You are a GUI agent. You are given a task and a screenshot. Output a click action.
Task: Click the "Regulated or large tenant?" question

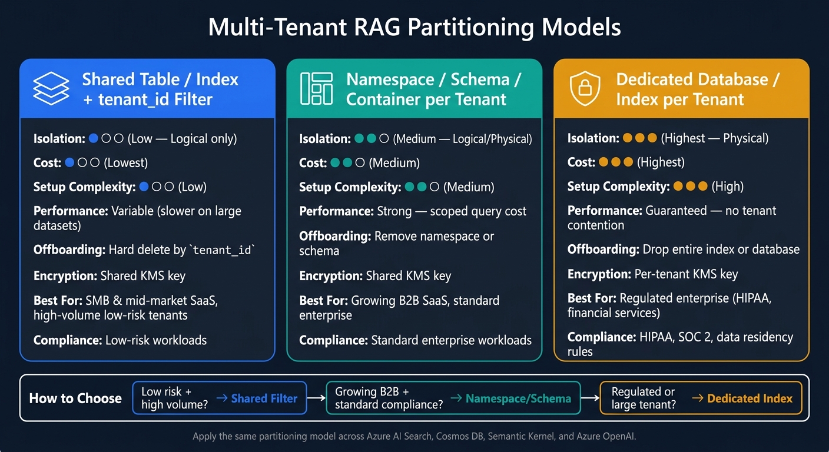click(644, 398)
